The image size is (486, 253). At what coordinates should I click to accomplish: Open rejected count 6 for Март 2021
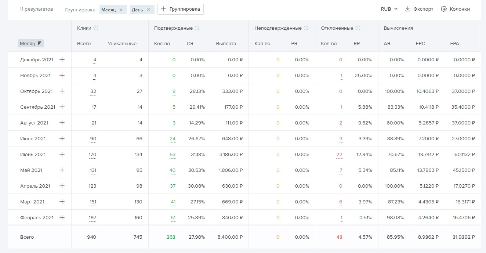coord(341,202)
